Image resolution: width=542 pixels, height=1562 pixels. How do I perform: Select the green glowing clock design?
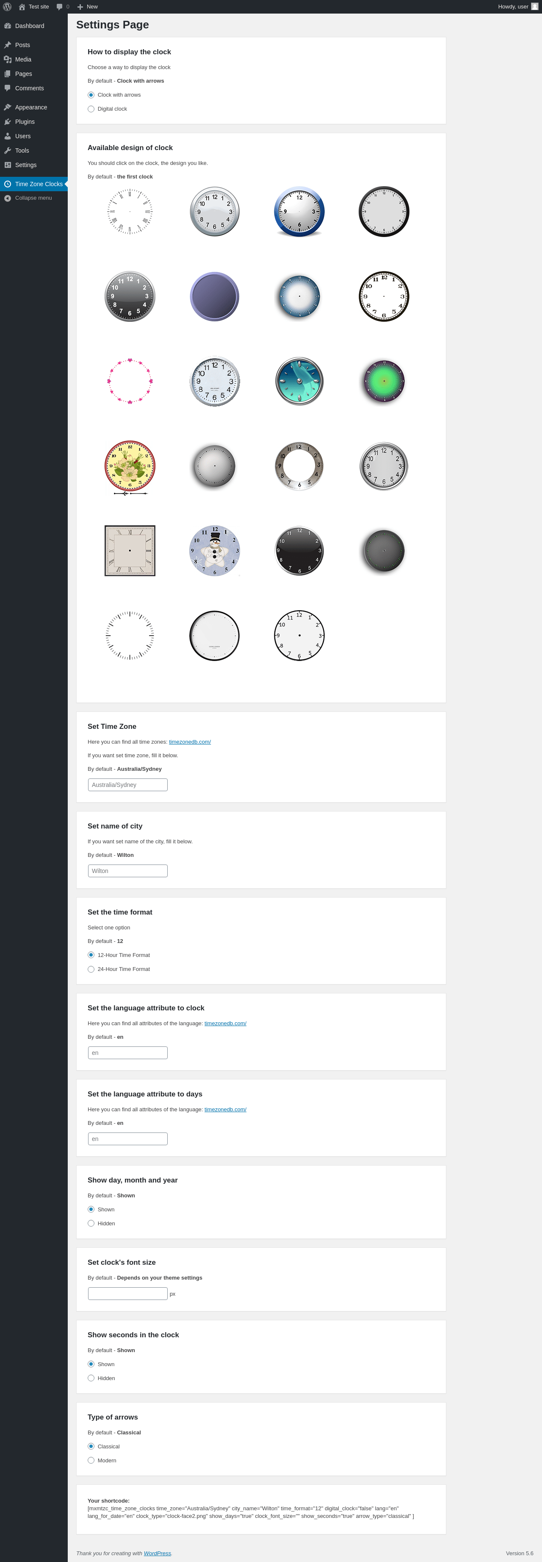click(x=384, y=382)
